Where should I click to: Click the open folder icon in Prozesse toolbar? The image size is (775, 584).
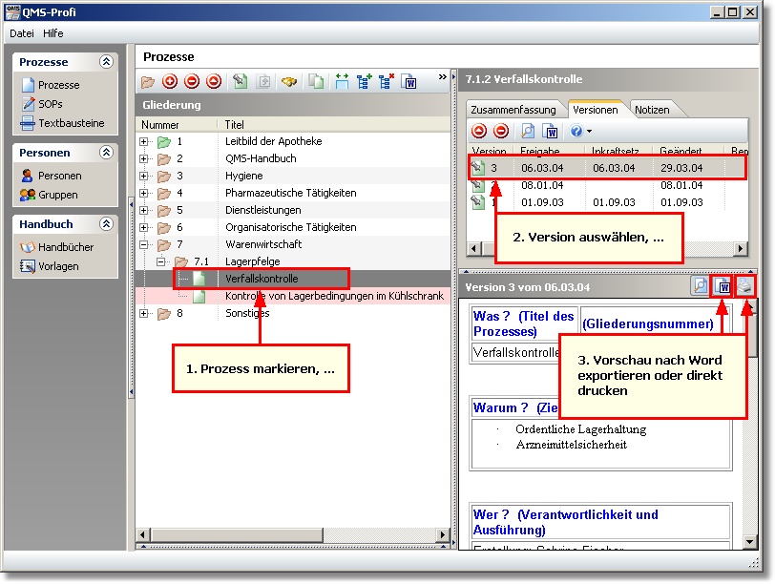coord(148,83)
